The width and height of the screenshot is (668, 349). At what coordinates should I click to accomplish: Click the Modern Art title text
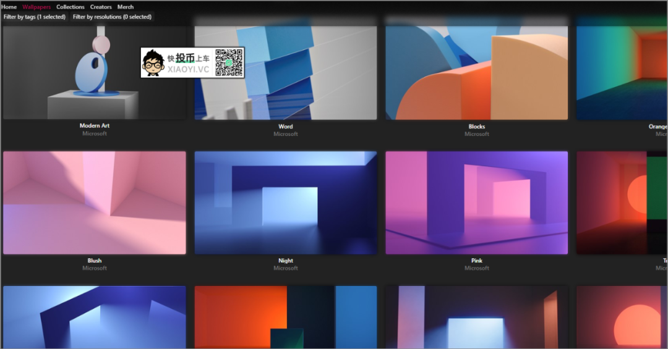point(95,125)
